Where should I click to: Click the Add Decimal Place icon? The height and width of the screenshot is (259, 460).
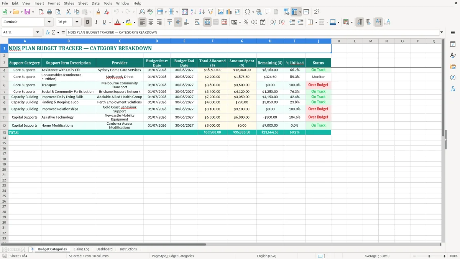(273, 22)
